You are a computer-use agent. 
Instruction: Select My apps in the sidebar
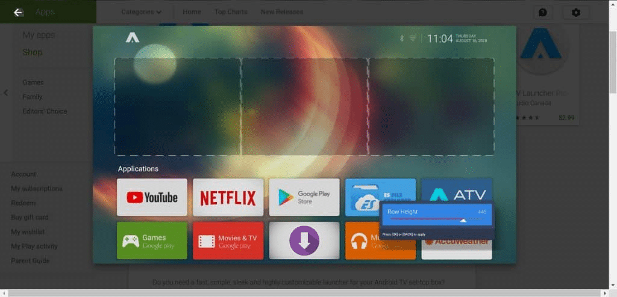(x=39, y=35)
